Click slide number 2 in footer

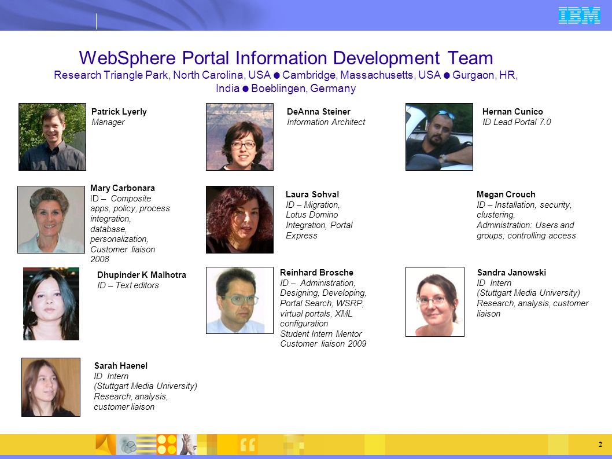tap(600, 444)
